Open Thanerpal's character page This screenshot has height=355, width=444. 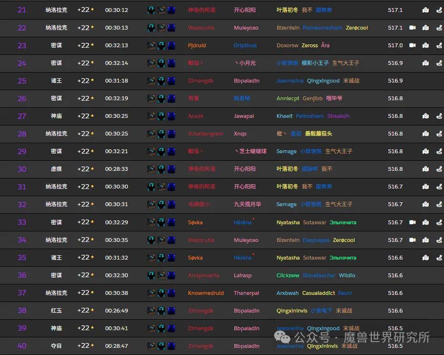246,293
